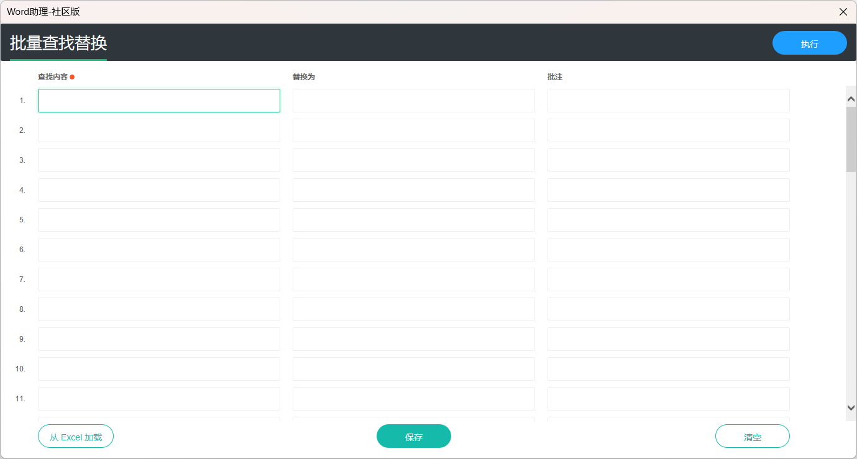Focus row 1 替换为 field
857x459 pixels.
(x=414, y=101)
